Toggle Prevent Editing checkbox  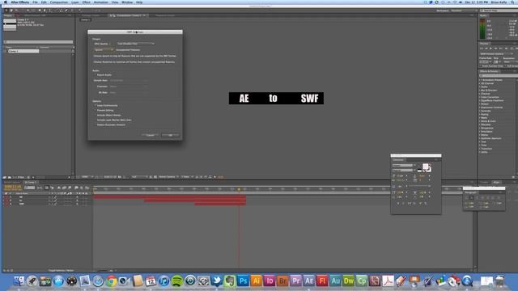tap(96, 110)
